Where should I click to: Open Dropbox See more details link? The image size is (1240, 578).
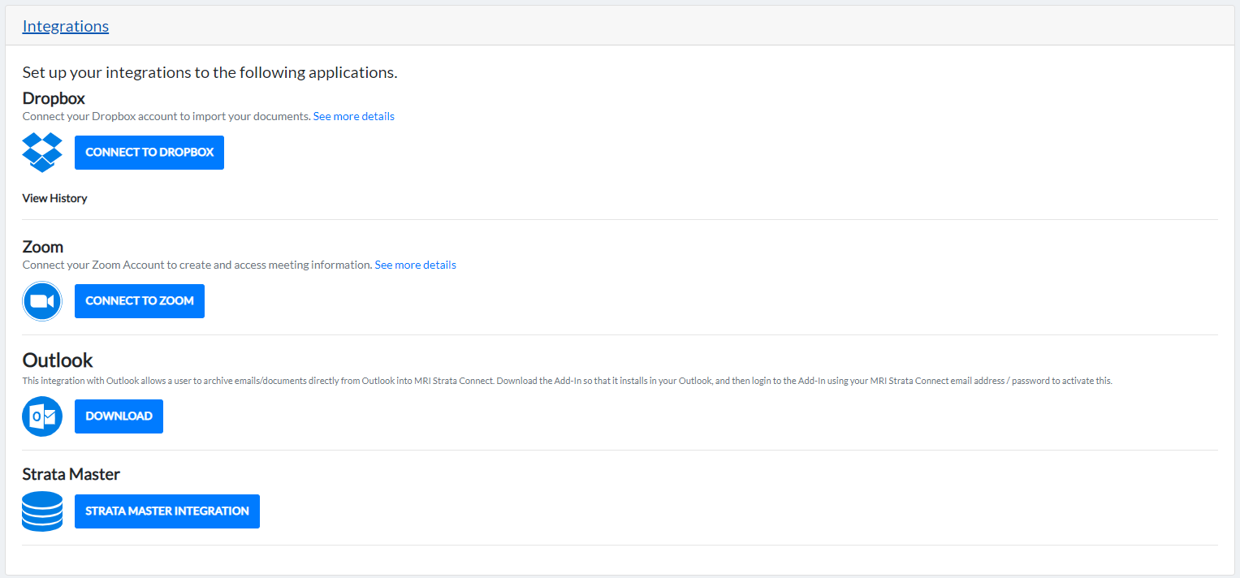(354, 116)
